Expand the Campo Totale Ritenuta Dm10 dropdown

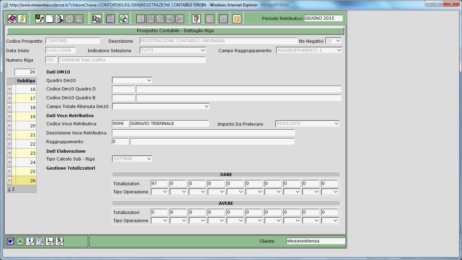click(161, 106)
